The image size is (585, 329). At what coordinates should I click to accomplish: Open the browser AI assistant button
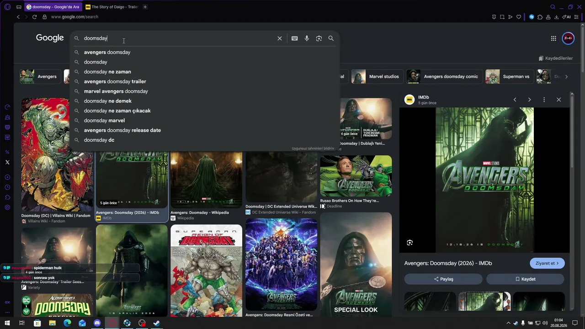coord(567,17)
